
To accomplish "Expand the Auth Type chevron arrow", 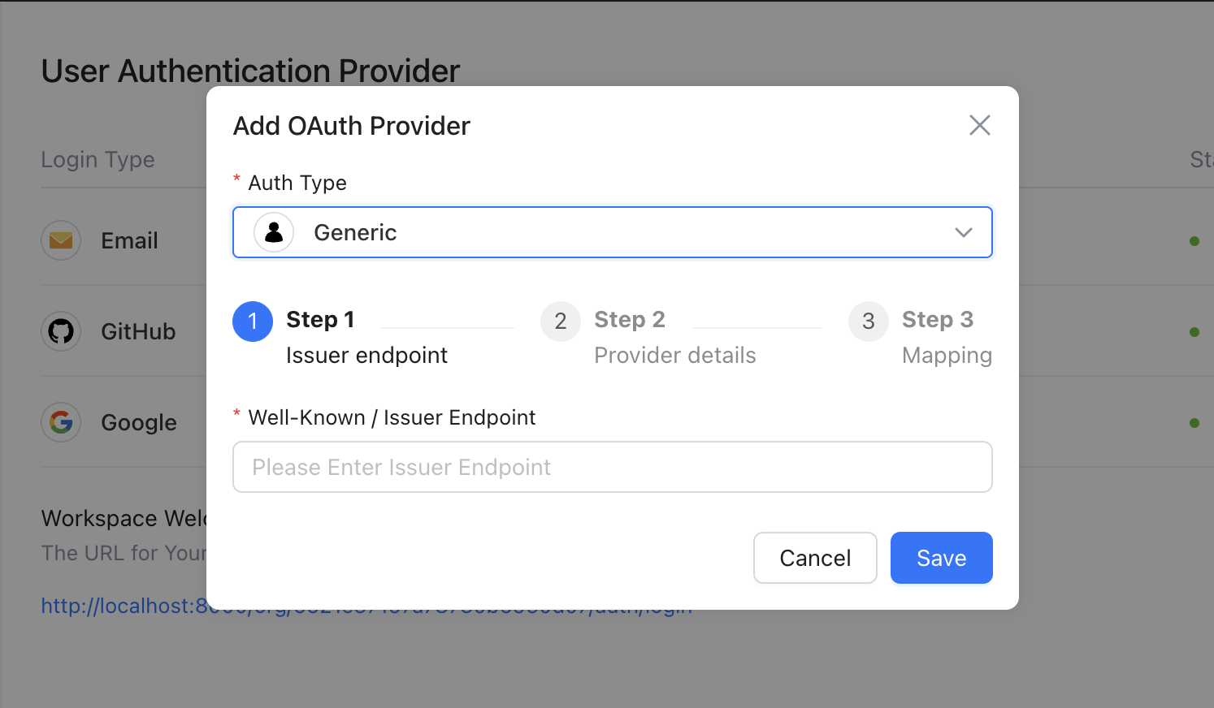I will pos(964,233).
